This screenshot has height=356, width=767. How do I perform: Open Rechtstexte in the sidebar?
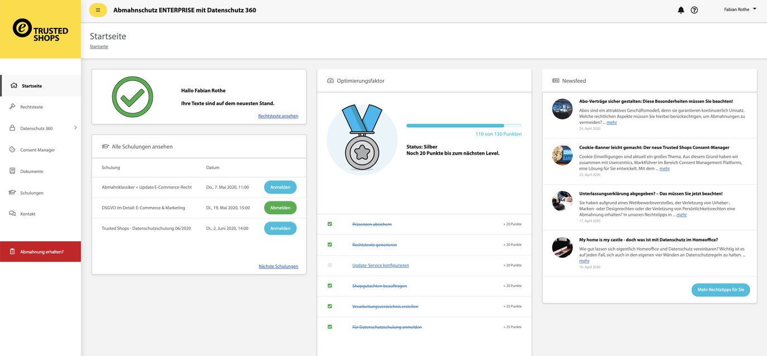point(40,107)
